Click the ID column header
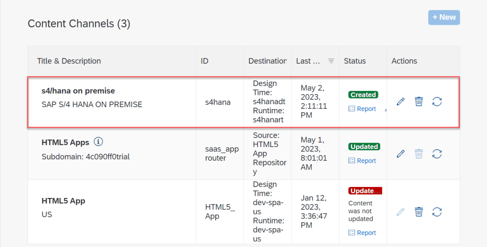 pos(204,61)
